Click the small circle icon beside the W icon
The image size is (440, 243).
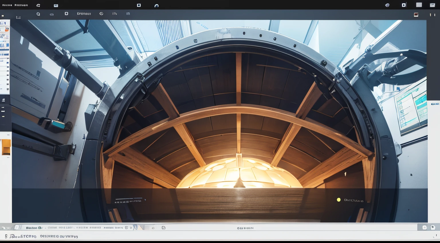click(x=153, y=228)
